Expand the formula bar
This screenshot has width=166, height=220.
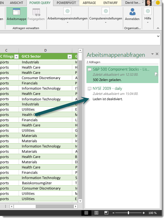[158, 36]
